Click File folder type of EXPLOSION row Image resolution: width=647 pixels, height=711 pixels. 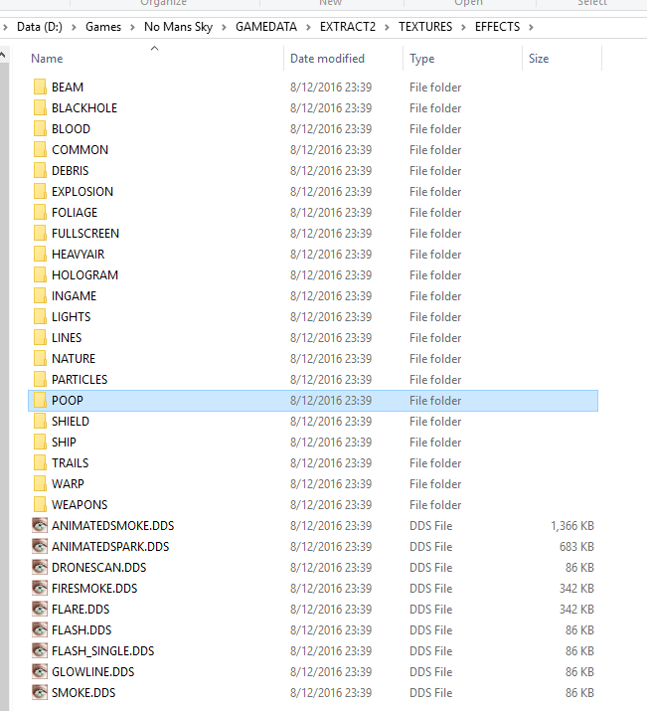point(435,191)
